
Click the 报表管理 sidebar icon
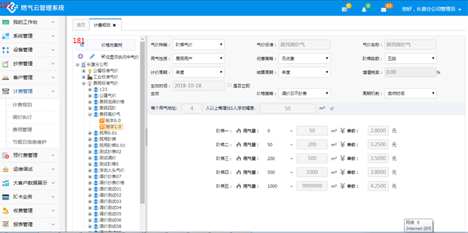6,224
